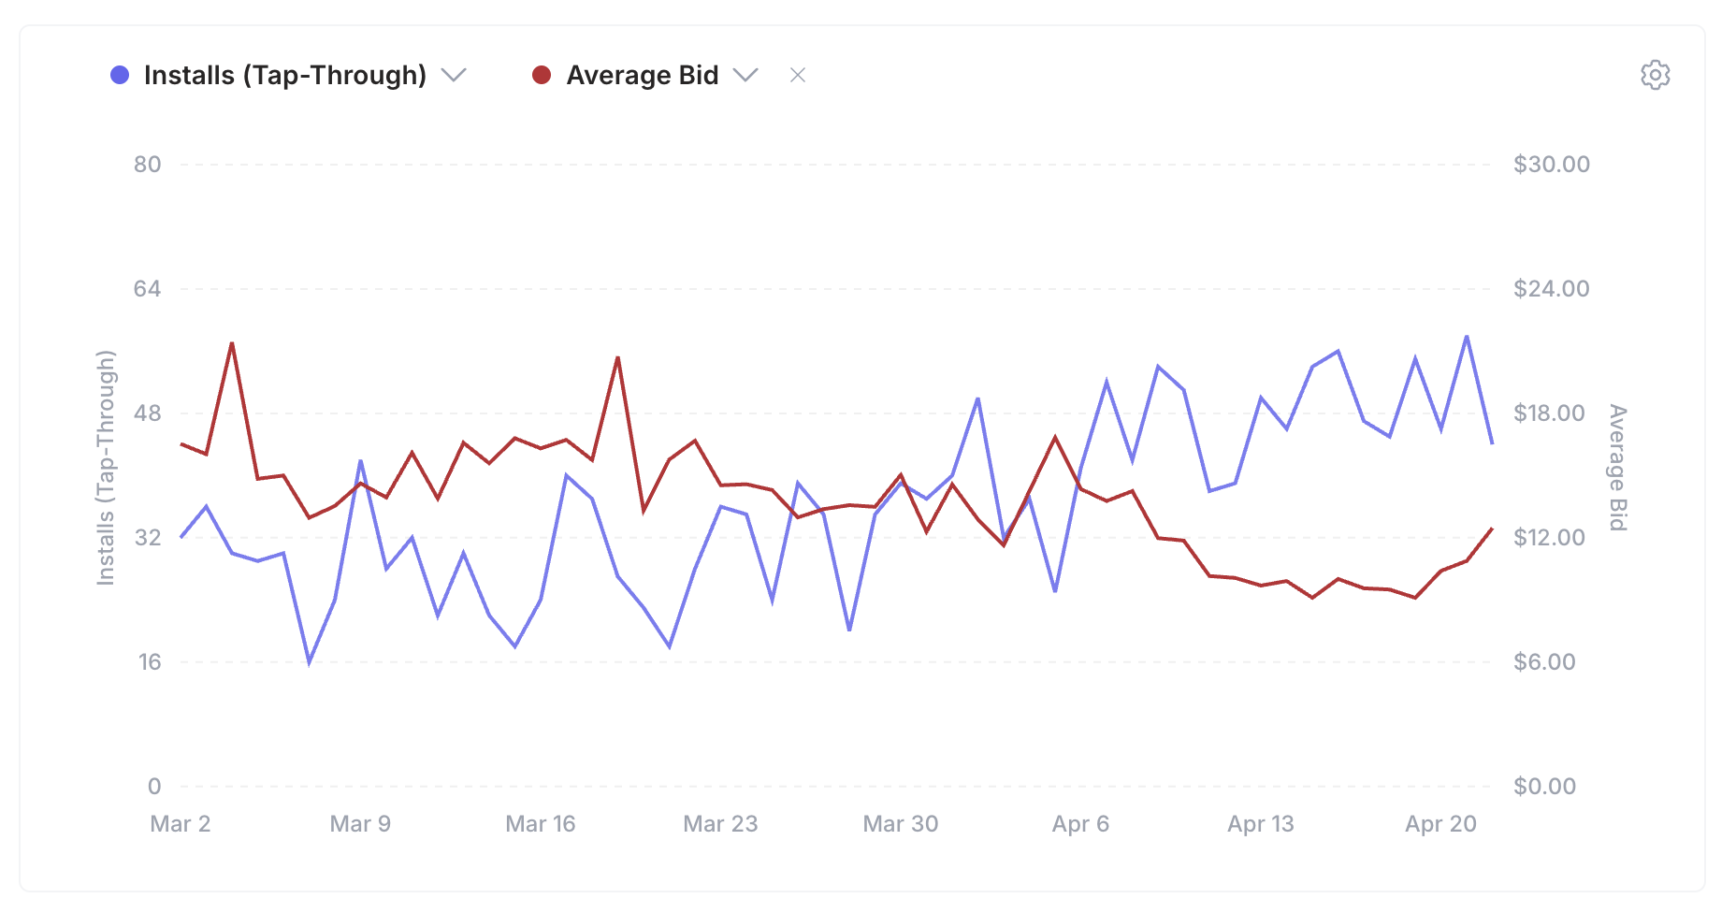Open the chart settings gear

tap(1656, 75)
